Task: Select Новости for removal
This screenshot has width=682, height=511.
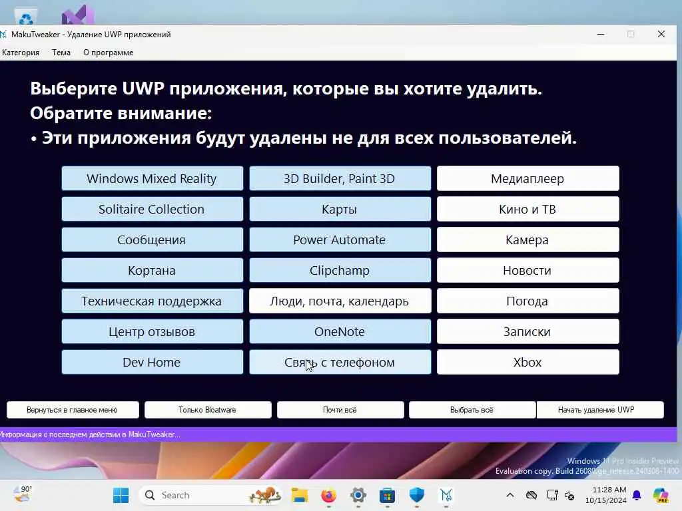Action: pos(528,270)
